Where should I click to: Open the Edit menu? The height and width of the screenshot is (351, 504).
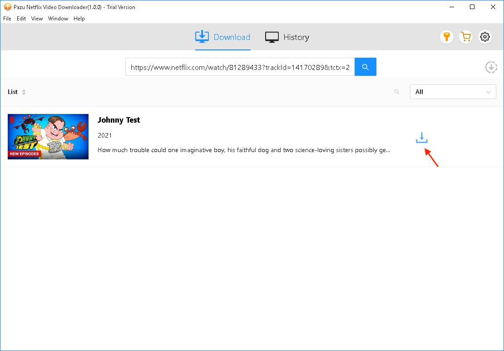(x=21, y=19)
